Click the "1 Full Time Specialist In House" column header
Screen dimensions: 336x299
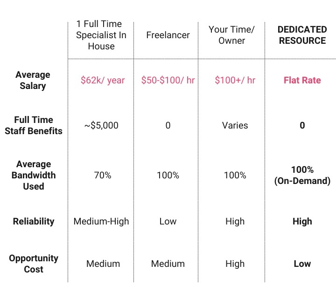[x=101, y=35]
